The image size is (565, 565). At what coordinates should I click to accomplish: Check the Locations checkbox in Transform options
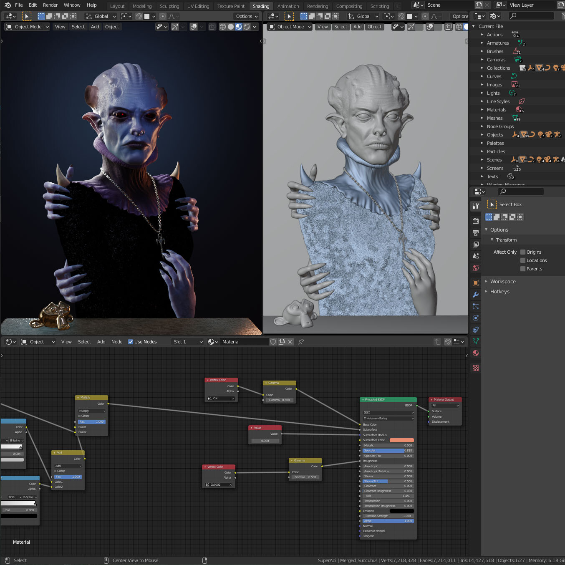pos(522,260)
